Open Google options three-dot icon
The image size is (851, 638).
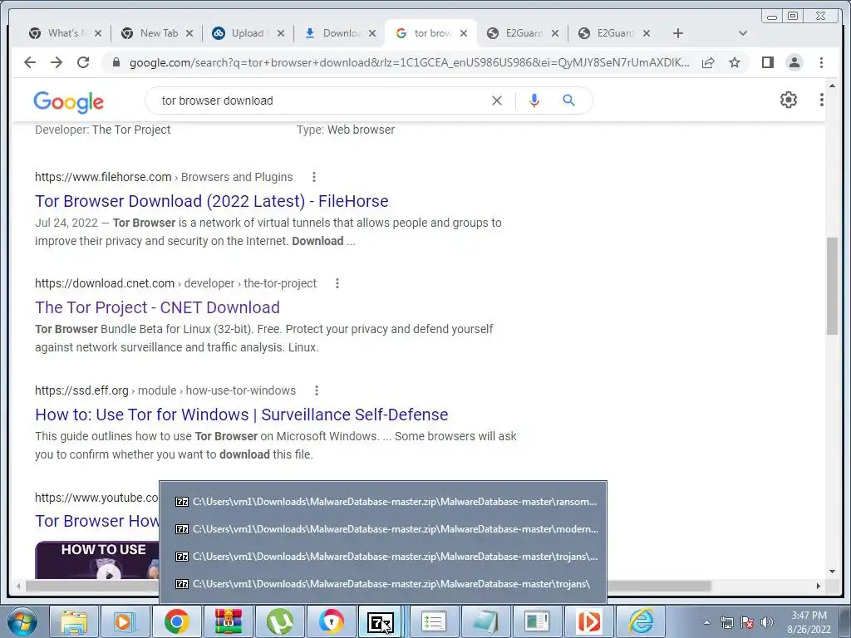(x=822, y=100)
